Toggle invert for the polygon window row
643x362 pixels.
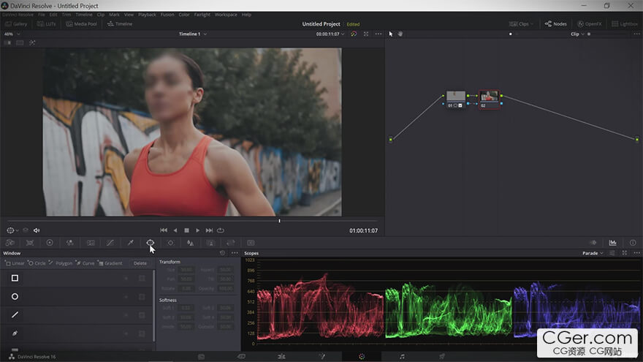tap(126, 315)
